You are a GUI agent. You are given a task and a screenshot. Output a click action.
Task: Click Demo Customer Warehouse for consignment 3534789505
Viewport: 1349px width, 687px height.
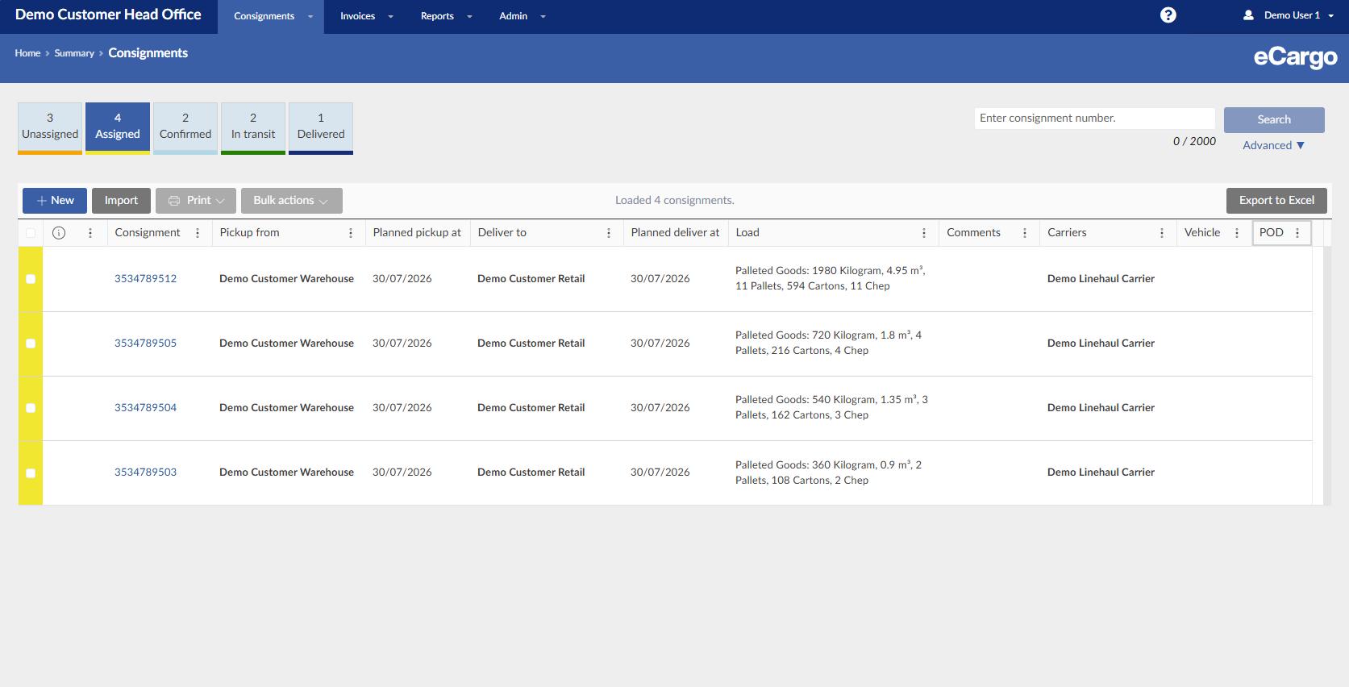click(286, 343)
